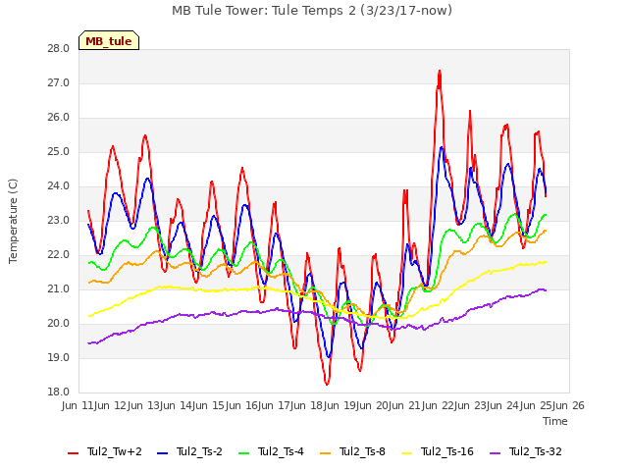Click the yellow Tul2_Ts-16 legend swatch
Screen dimensions: 628x471
pyautogui.click(x=407, y=452)
